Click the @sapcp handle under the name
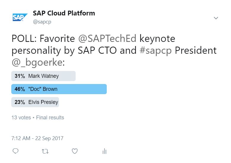Image resolution: width=231 pixels, height=163 pixels. 42,22
